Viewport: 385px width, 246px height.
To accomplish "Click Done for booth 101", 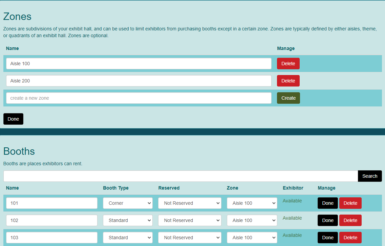I will (x=327, y=203).
